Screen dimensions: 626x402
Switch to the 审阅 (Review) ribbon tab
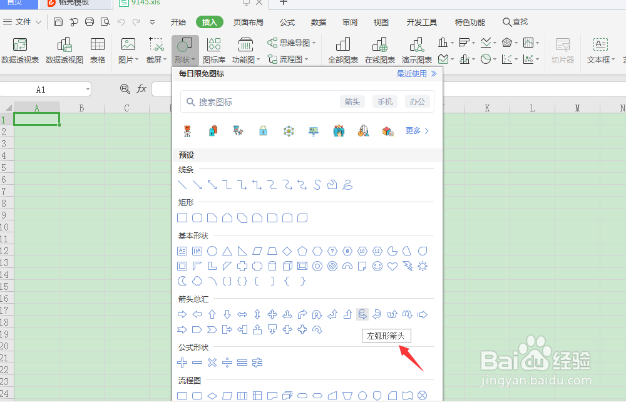(350, 23)
